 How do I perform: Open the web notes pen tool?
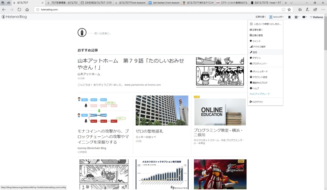point(308,10)
